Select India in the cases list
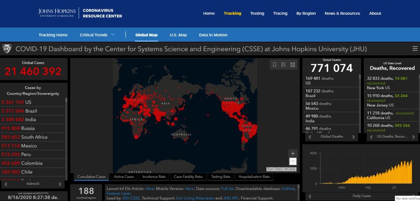Viewport: 420px width, 201px height. (33, 120)
